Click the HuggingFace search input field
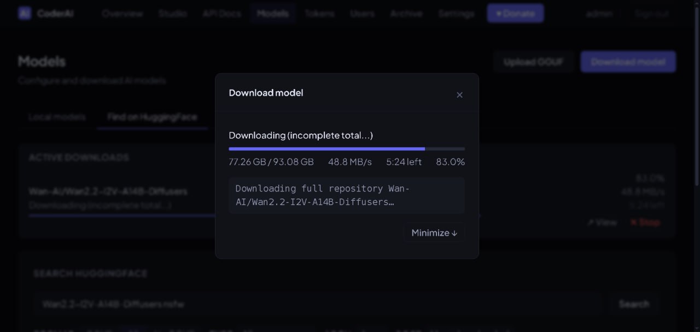Viewport: 700px width, 332px height. tap(317, 304)
